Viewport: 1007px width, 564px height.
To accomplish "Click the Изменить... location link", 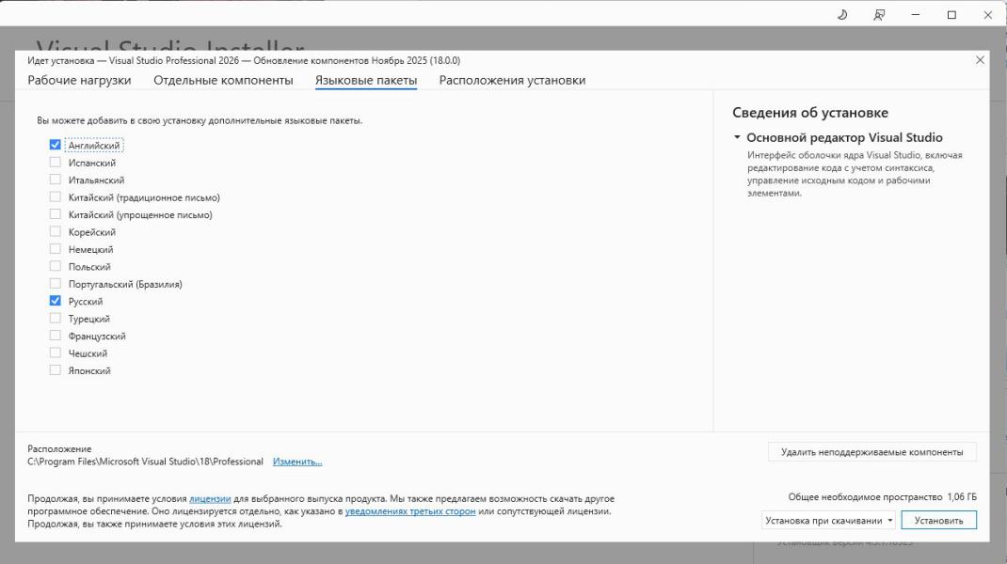I will click(297, 462).
